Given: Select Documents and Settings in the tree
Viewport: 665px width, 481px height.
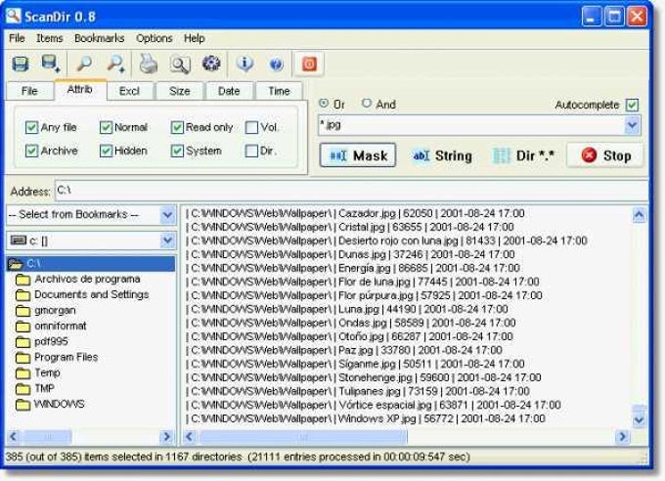Looking at the screenshot, I should [92, 295].
